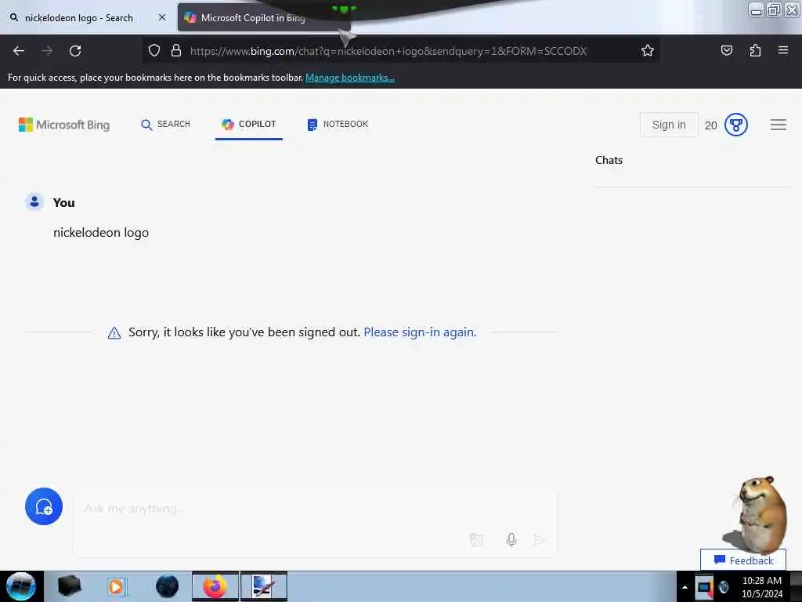Open the tracking protection shield icon
The image size is (802, 602).
154,50
